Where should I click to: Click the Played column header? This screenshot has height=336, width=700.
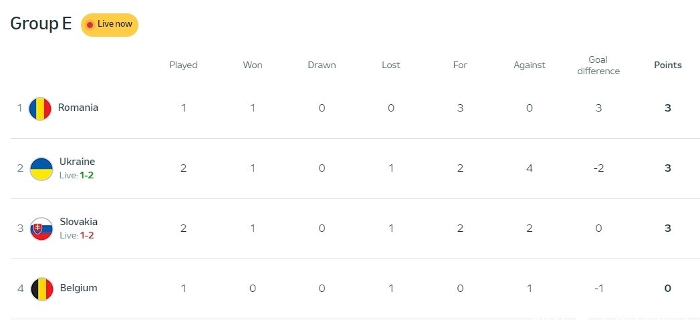(183, 65)
